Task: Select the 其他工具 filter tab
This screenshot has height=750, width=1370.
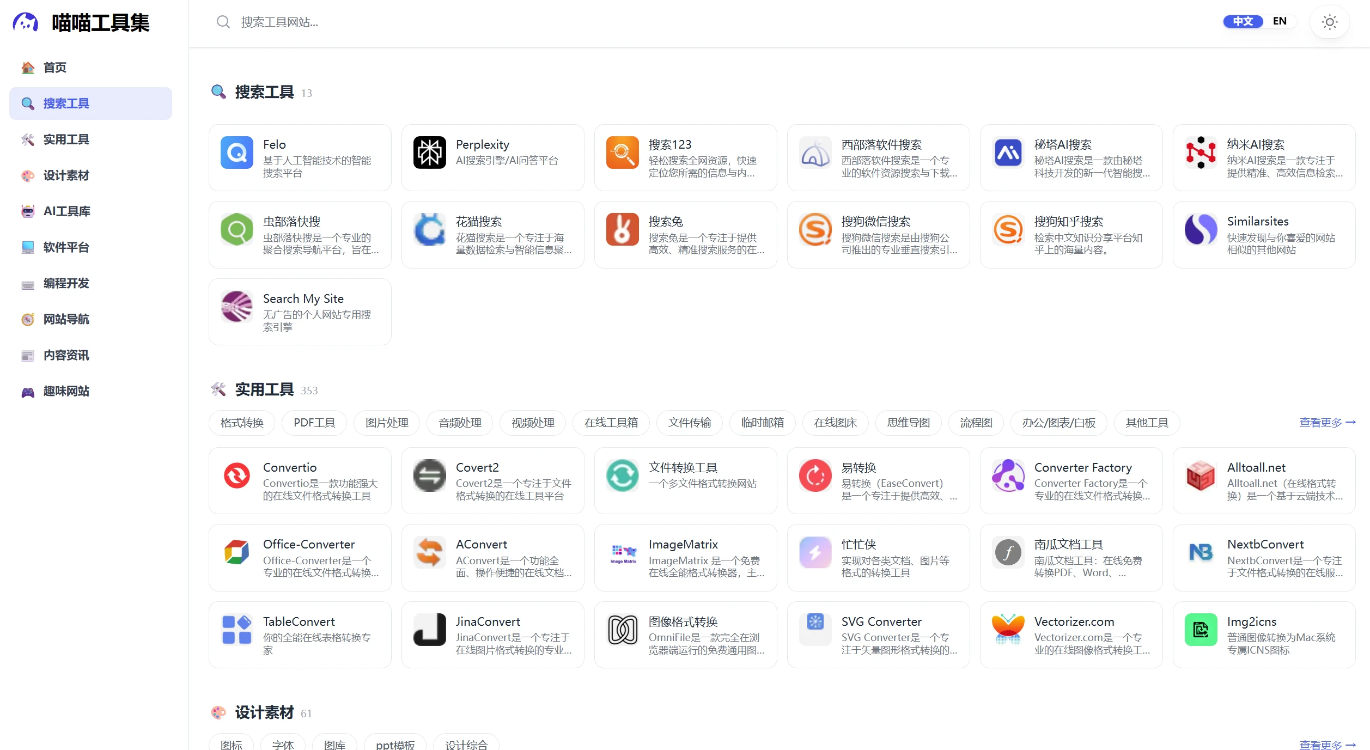Action: tap(1147, 423)
